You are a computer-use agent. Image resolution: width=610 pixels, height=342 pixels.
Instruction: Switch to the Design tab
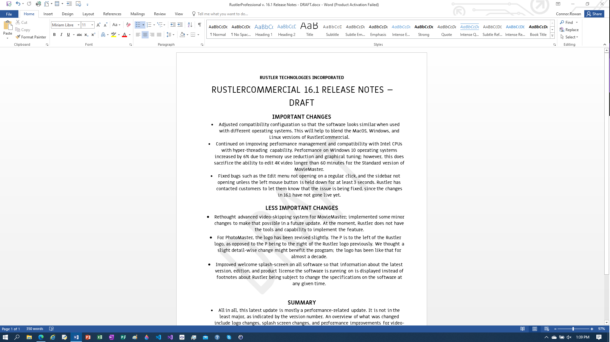[x=67, y=14]
